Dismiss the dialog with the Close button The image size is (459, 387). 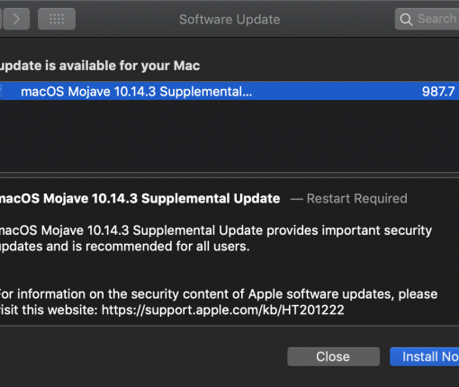[x=333, y=356]
